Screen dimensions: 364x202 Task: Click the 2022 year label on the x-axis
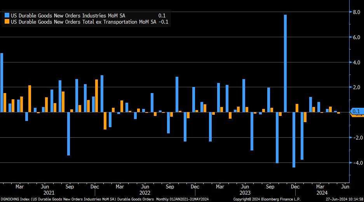[145, 192]
